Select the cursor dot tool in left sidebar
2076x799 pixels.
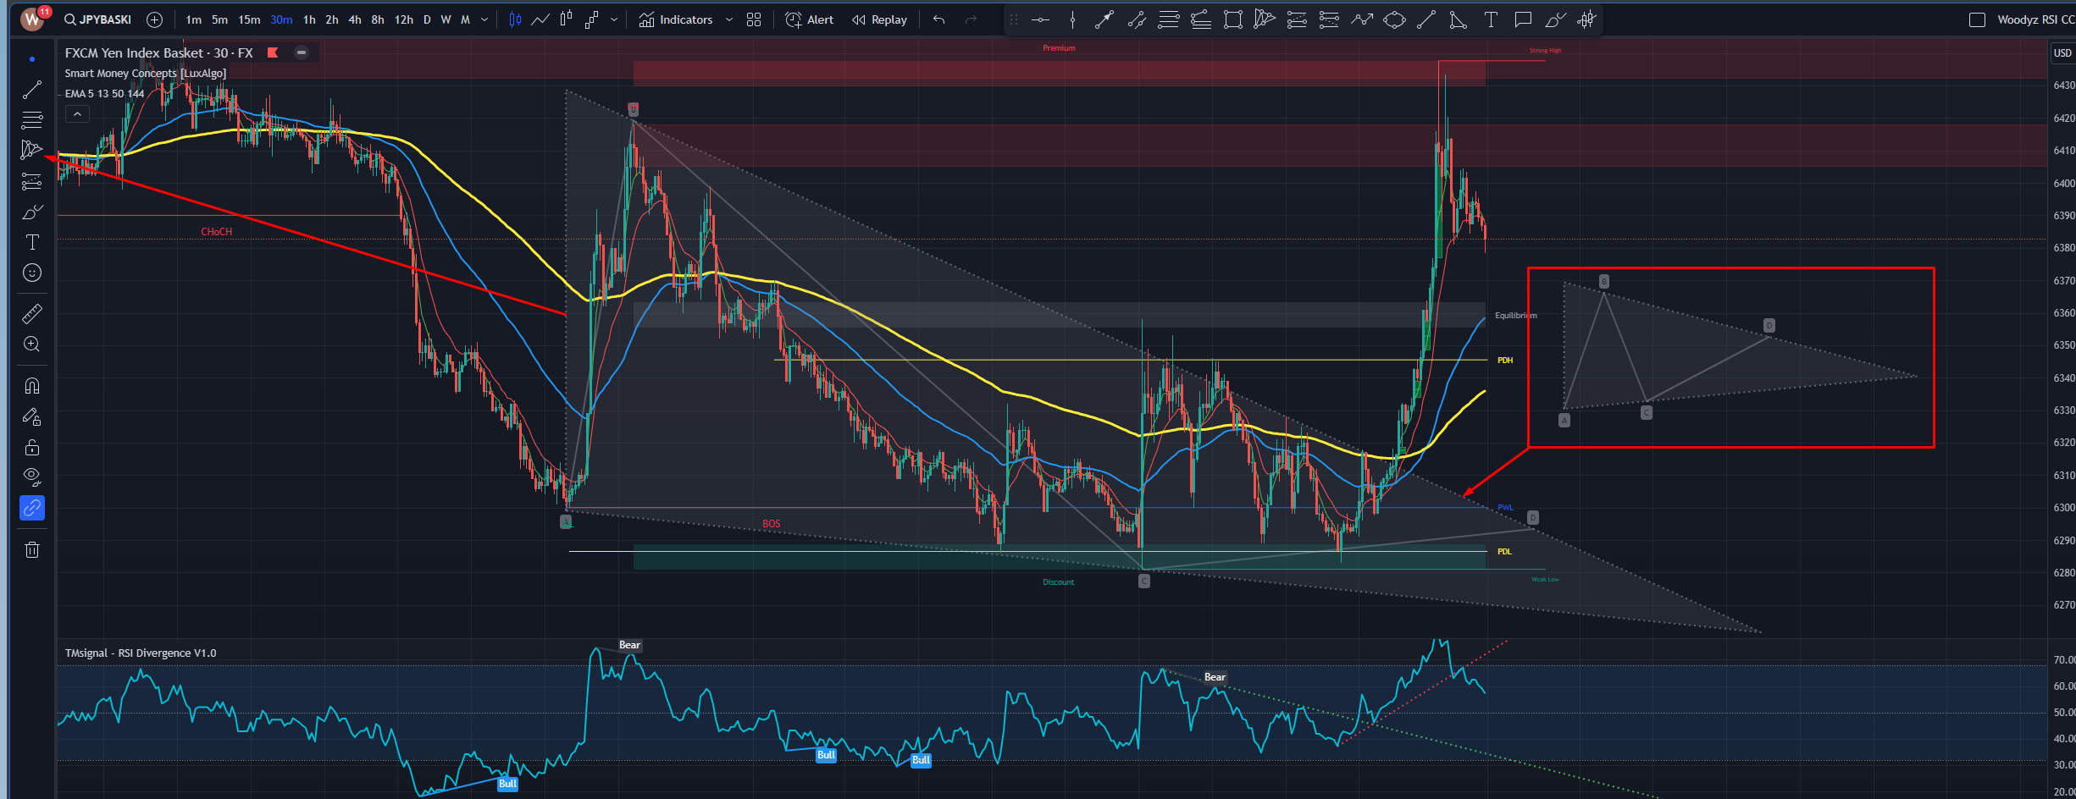(x=32, y=59)
